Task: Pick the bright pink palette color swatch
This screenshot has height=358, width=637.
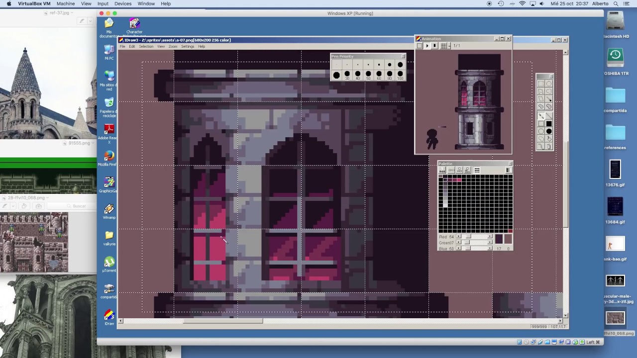Action: click(459, 180)
